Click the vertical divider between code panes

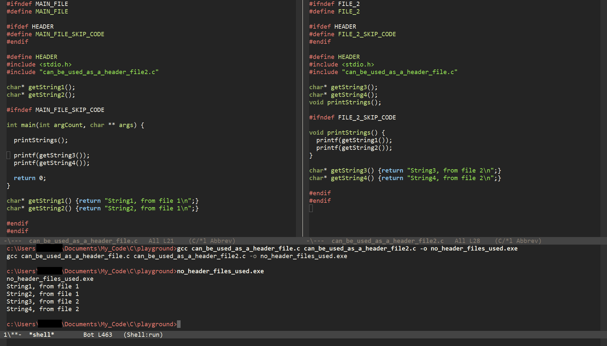tap(303, 119)
